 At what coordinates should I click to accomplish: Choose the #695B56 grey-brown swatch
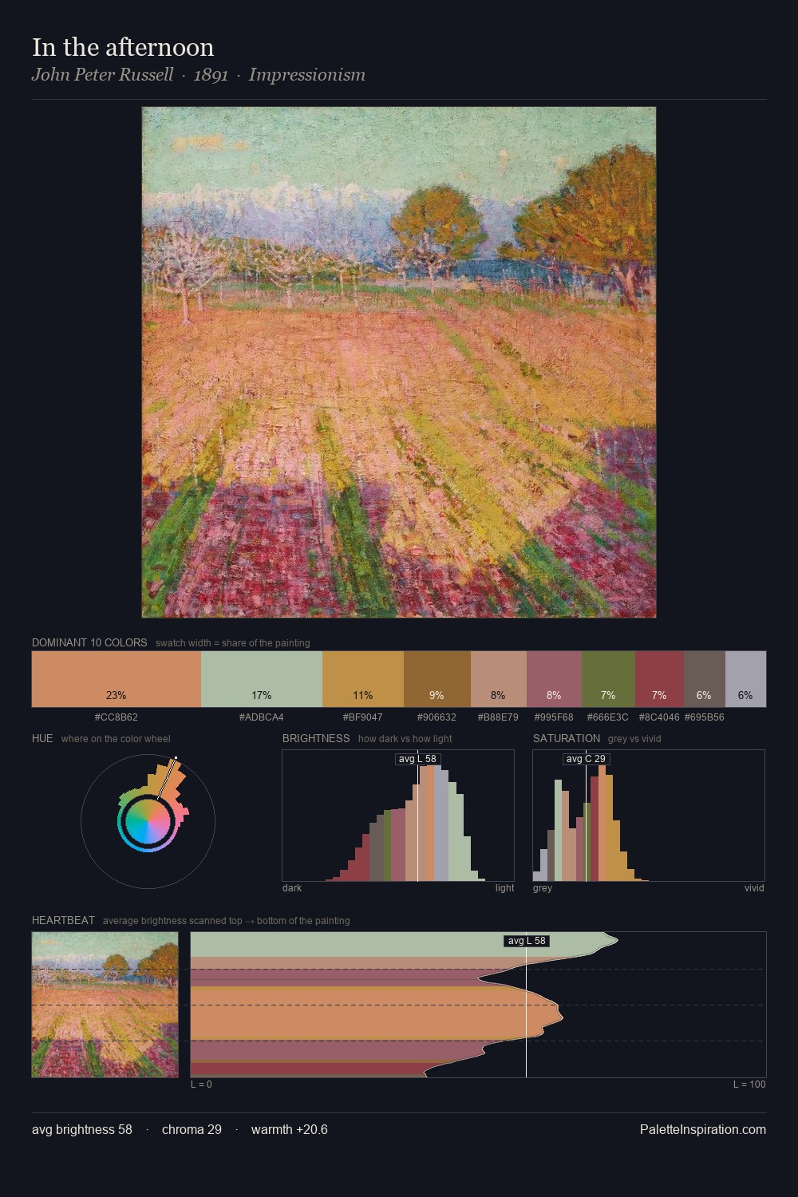coord(705,679)
